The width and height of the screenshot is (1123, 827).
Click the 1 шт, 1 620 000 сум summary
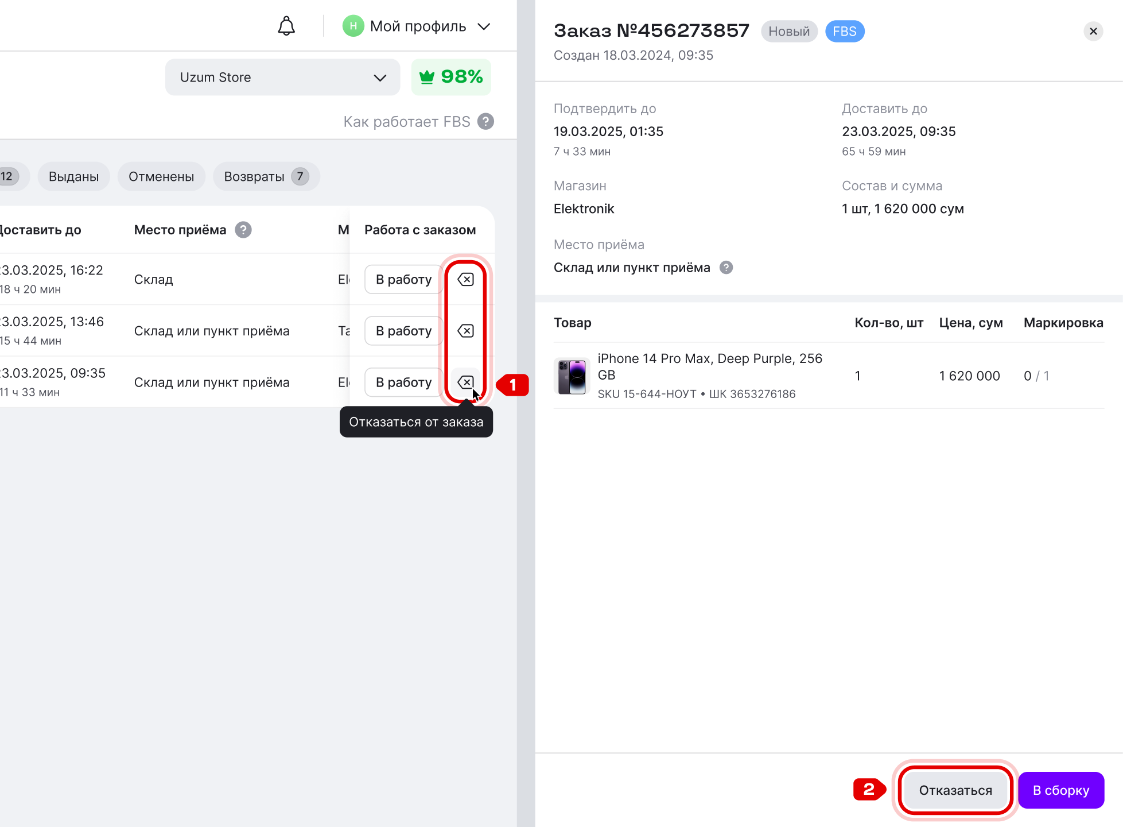pyautogui.click(x=903, y=209)
